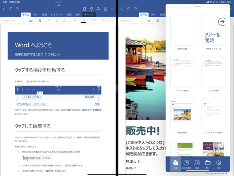234x176 pixels.
Task: Open the 描画 tab in left window
Action: point(44,14)
